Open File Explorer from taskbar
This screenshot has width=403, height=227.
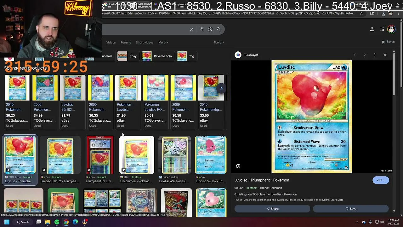(48, 222)
